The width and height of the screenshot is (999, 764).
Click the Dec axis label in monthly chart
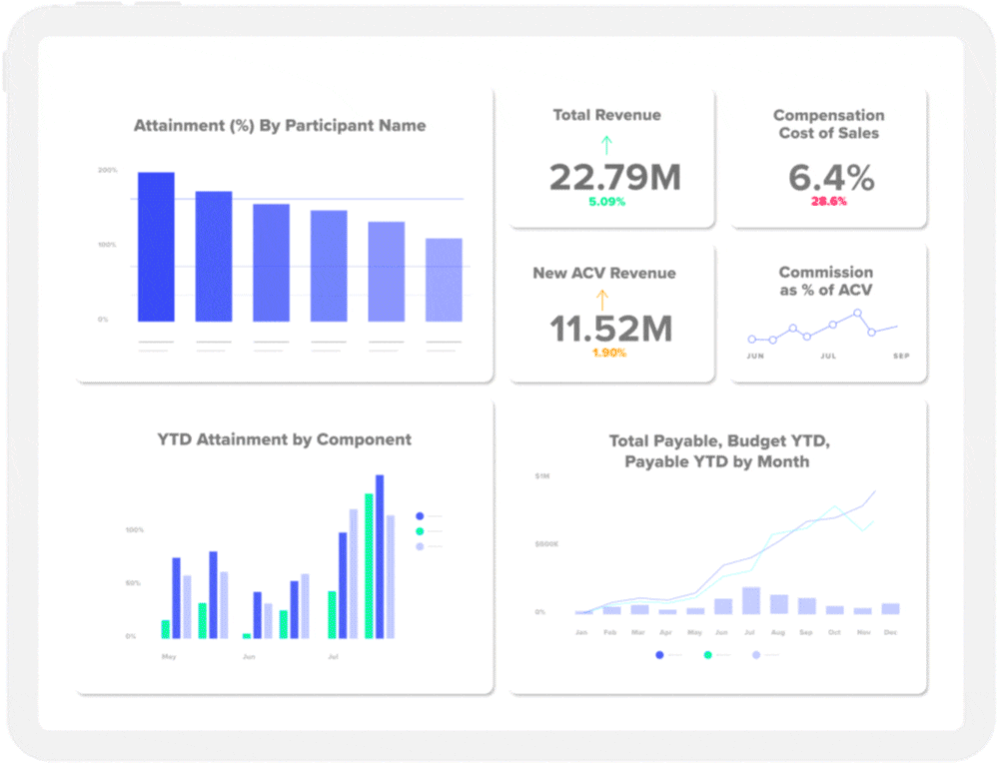tap(889, 633)
